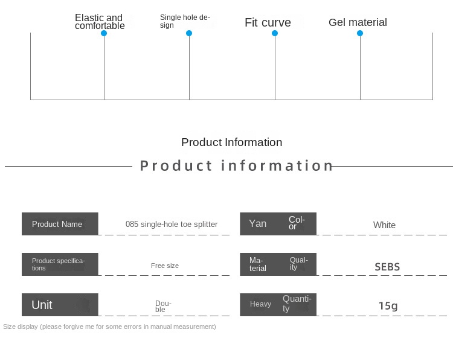Click the 15g weight value
453x344 pixels.
click(388, 306)
